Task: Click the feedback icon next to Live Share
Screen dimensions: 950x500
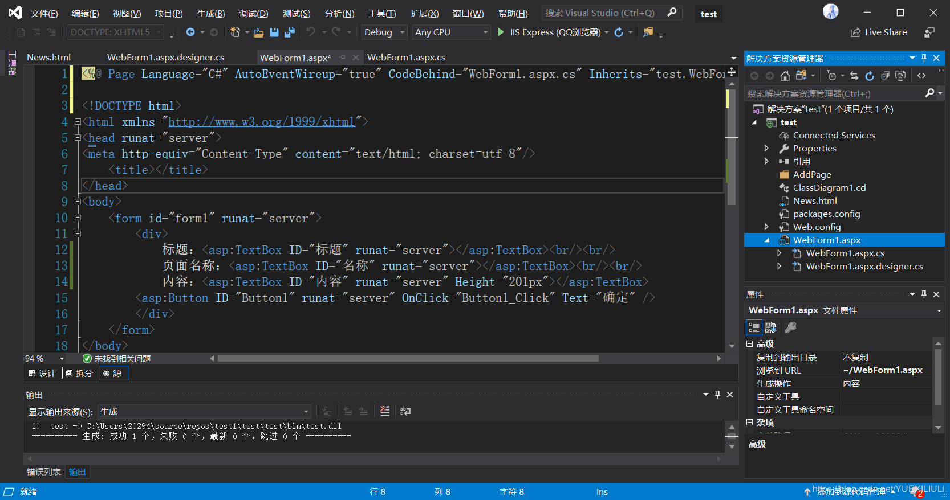Action: 929,32
